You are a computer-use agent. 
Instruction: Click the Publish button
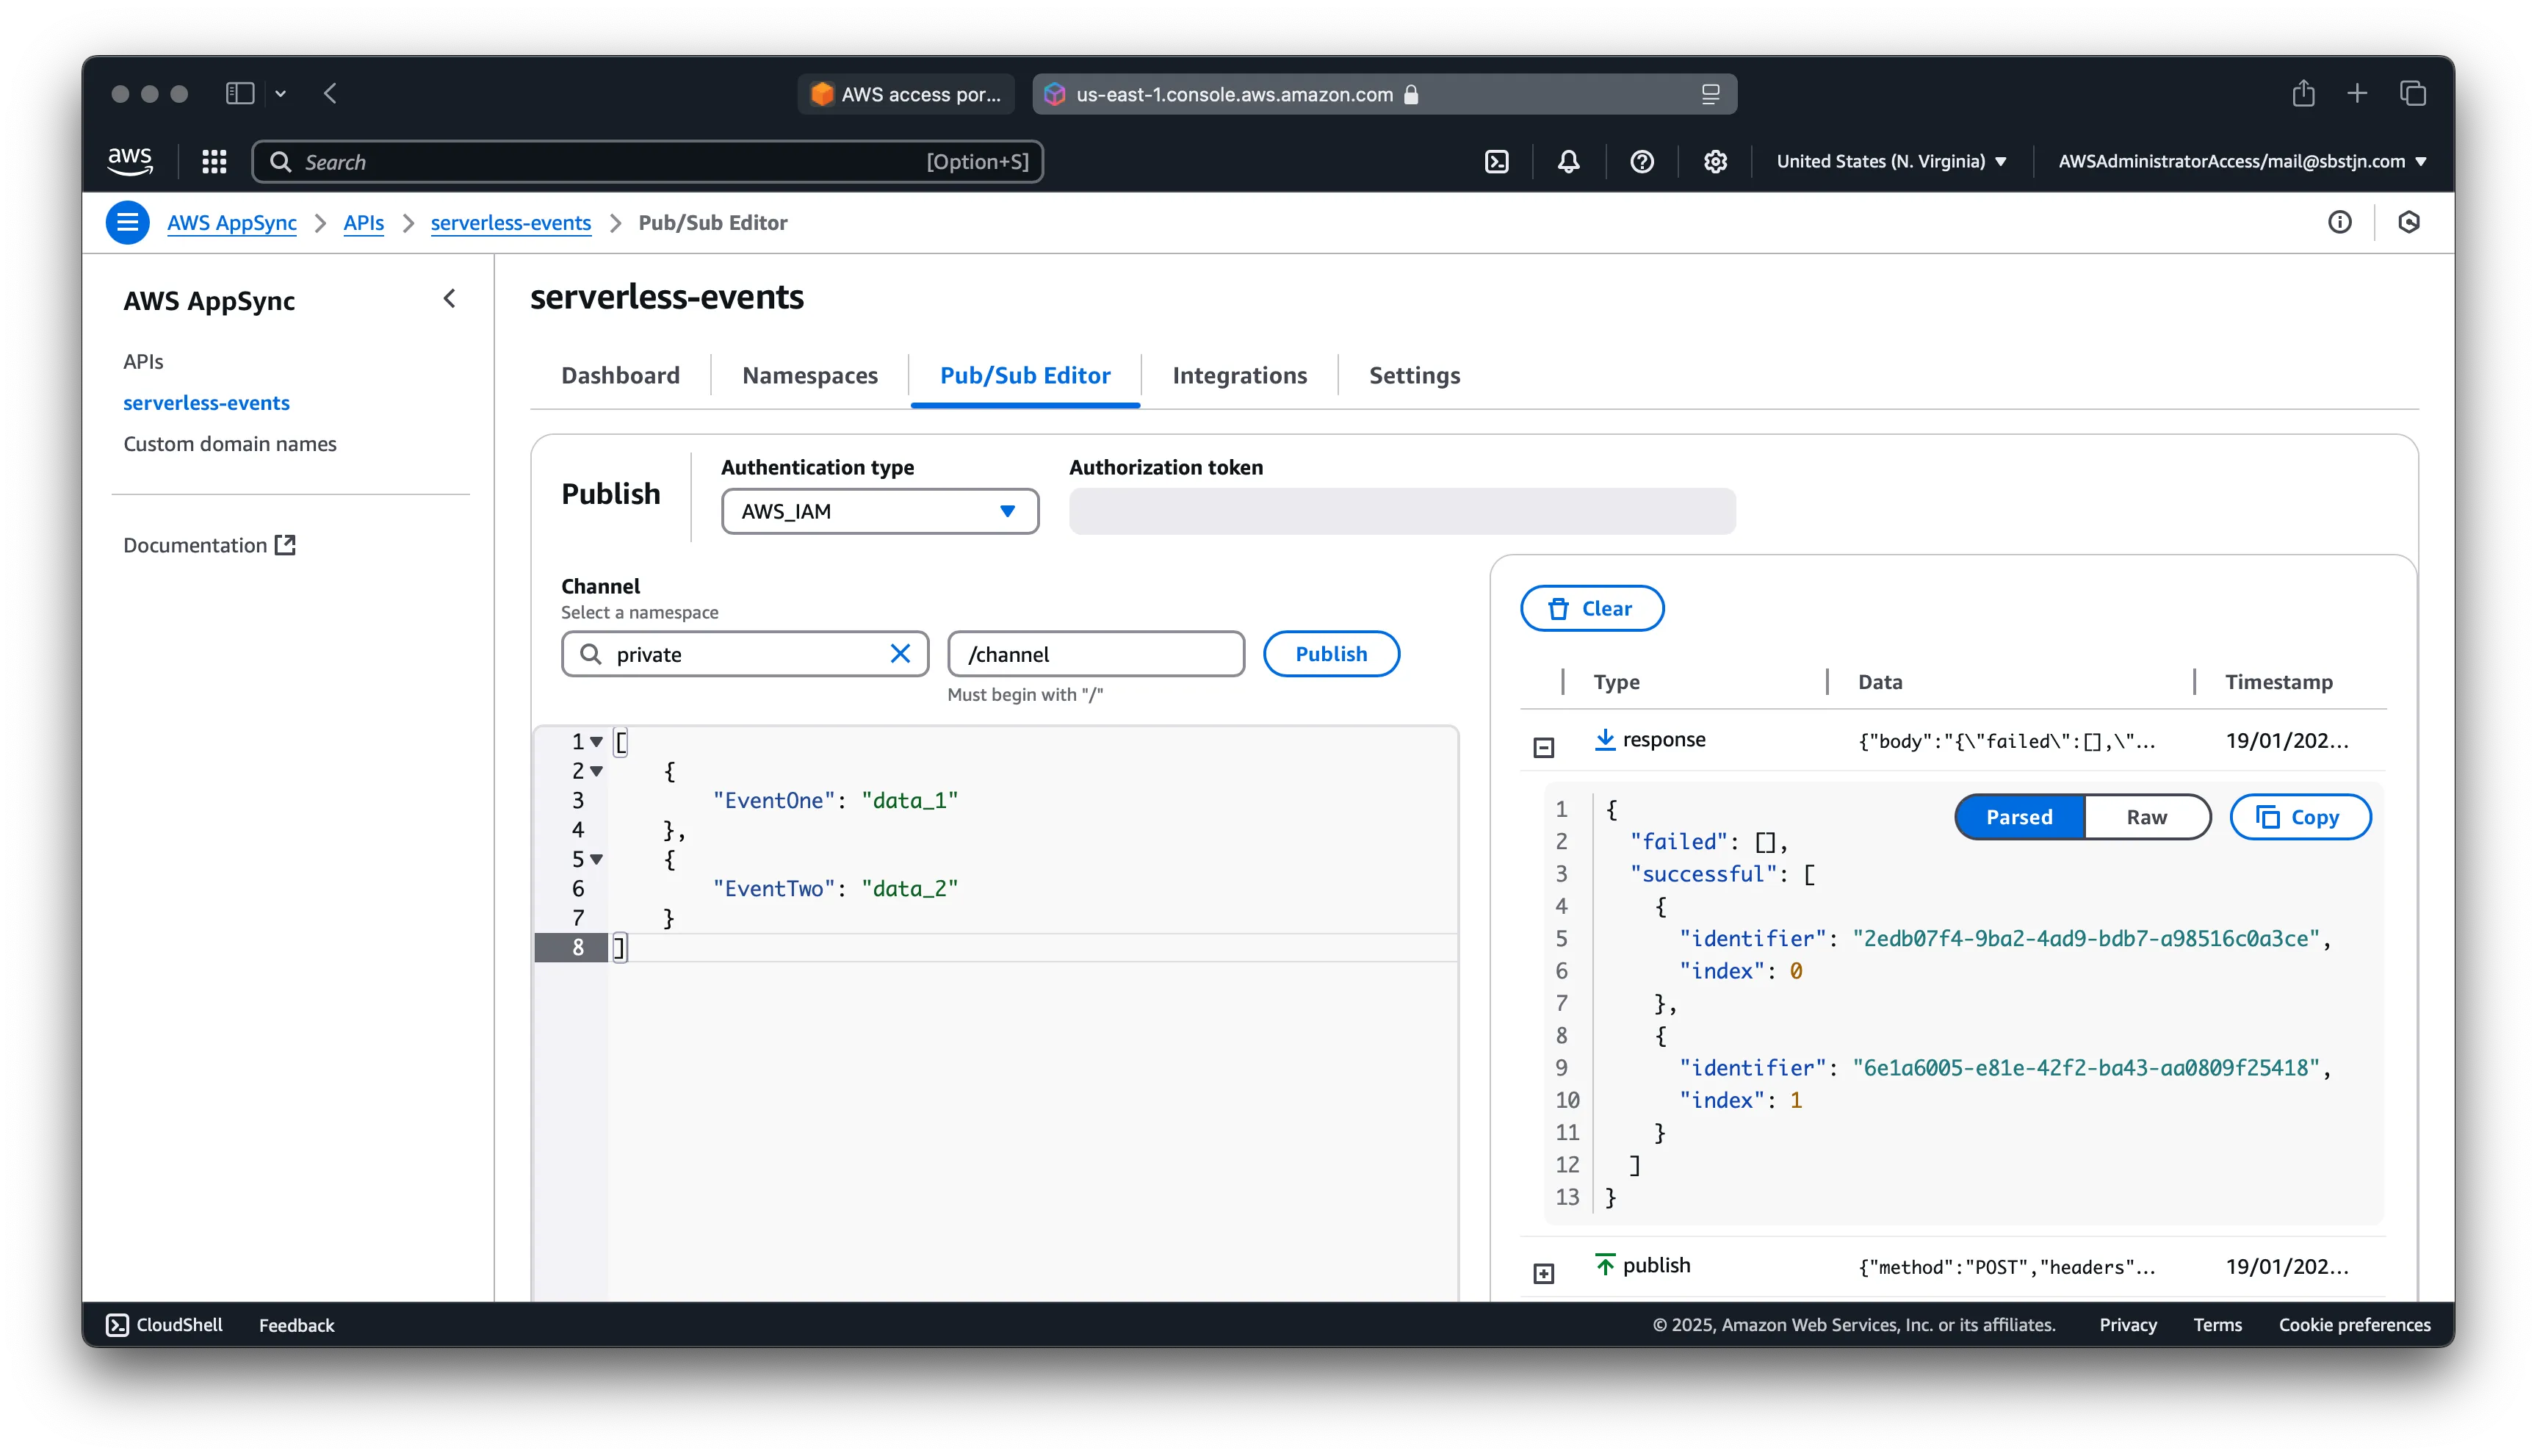pos(1330,653)
